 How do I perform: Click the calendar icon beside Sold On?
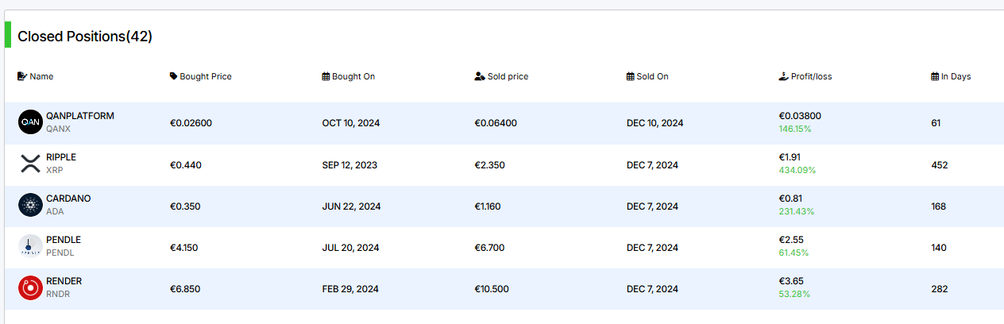[x=631, y=76]
